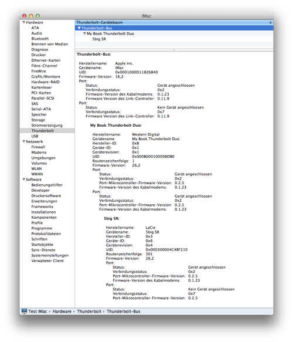Open Parallel-SCSI category

(x=43, y=98)
